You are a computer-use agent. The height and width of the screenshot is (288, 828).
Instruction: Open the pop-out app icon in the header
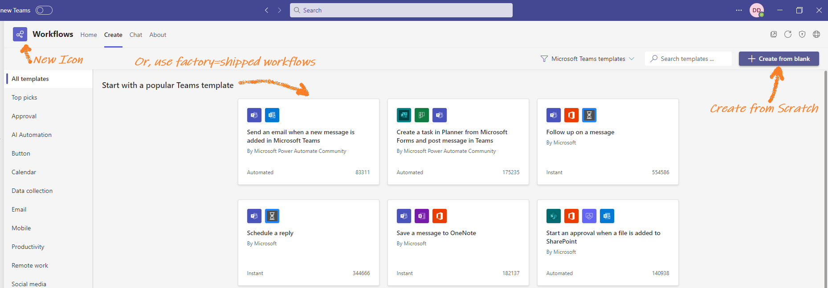coord(774,34)
